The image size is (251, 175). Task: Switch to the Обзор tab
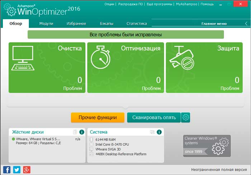coord(16,24)
